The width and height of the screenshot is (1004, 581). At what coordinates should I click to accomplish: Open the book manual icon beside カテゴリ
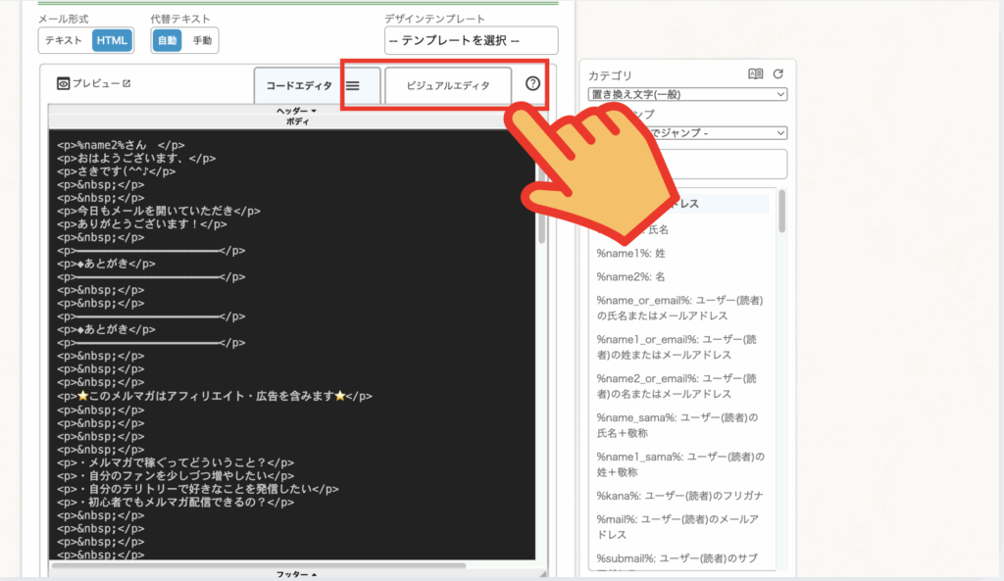coord(755,74)
